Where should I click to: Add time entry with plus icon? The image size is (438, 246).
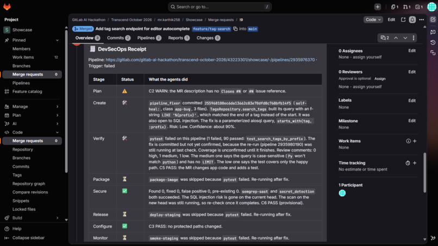coord(415,163)
